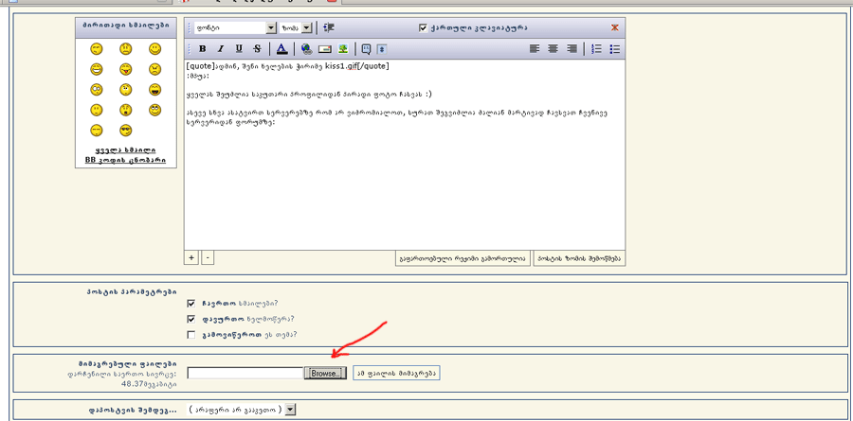Center-align the text
The height and width of the screenshot is (421, 853).
point(553,49)
